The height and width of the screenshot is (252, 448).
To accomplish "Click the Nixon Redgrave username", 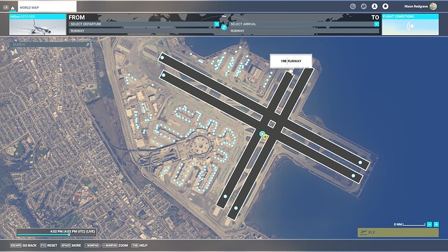I will point(416,6).
